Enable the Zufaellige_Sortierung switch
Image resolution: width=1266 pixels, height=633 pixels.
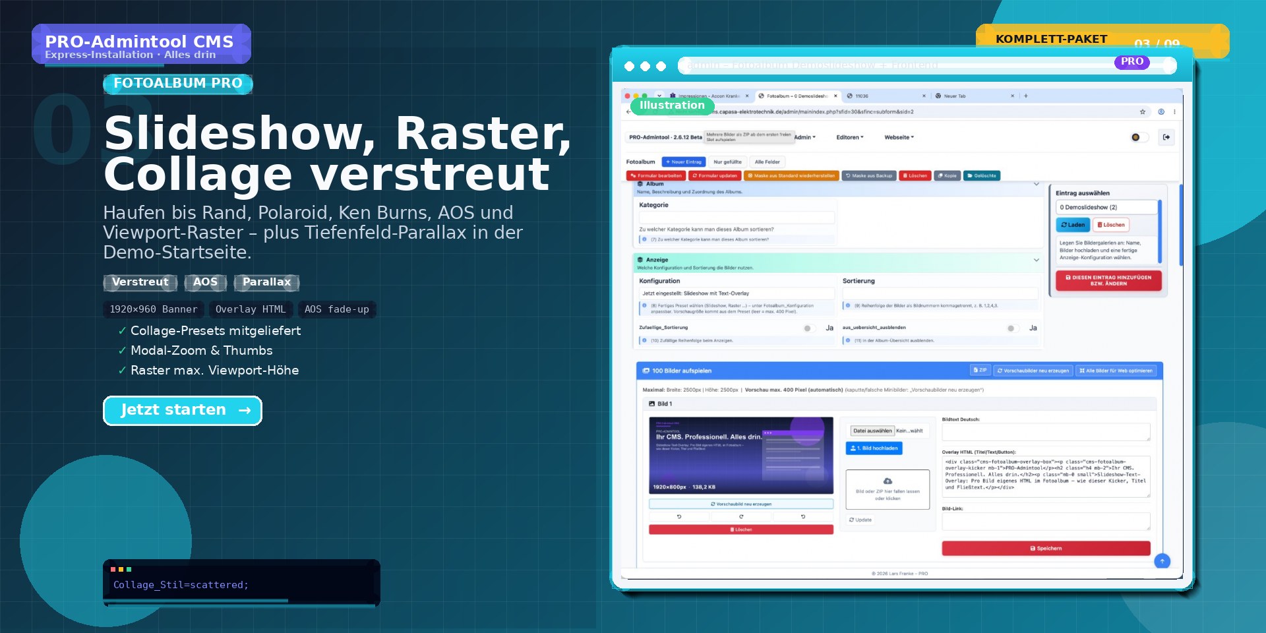pyautogui.click(x=810, y=328)
